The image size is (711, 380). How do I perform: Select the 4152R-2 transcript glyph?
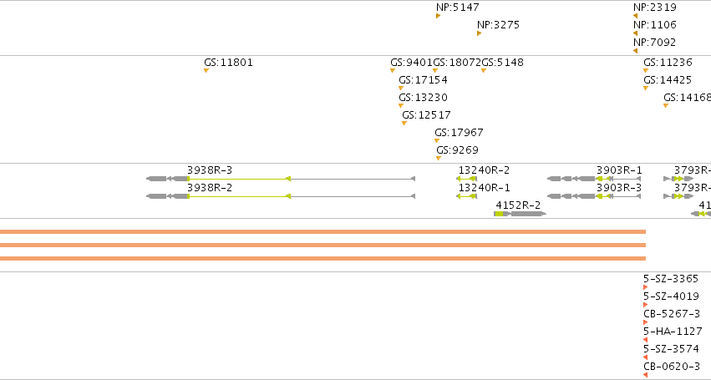click(x=521, y=214)
